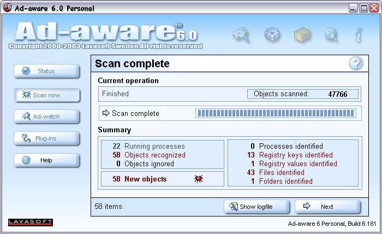382x234 pixels.
Task: Click the '58 items.' status text
Action: (x=109, y=207)
